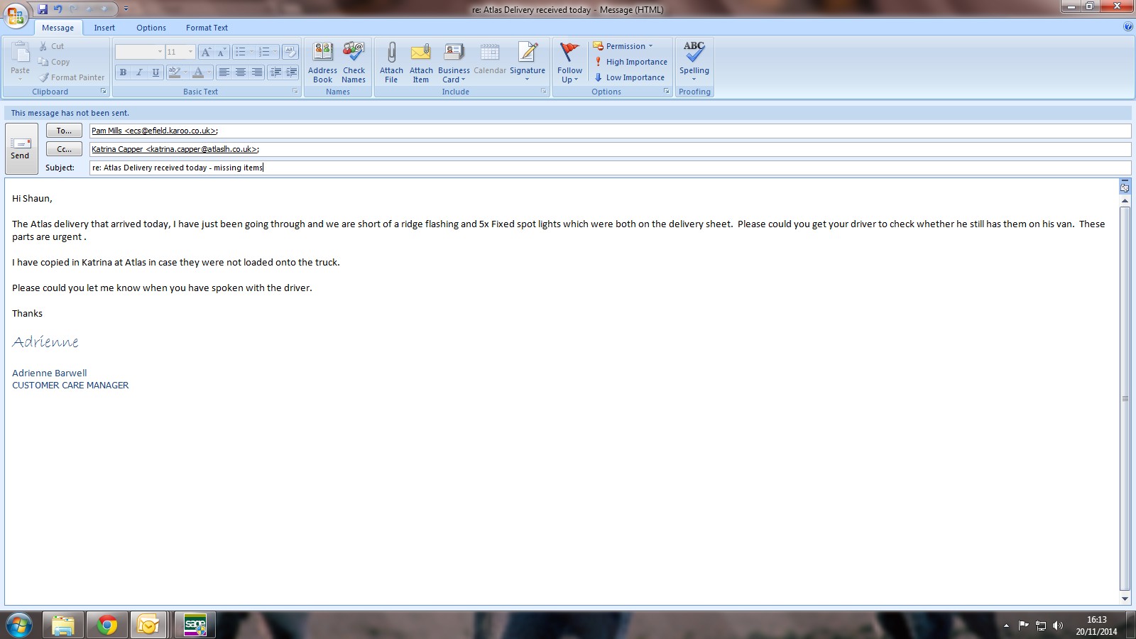Open the Business Card dropdown

coord(454,62)
